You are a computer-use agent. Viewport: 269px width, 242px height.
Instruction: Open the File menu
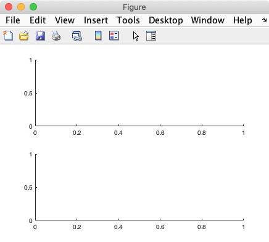click(13, 20)
